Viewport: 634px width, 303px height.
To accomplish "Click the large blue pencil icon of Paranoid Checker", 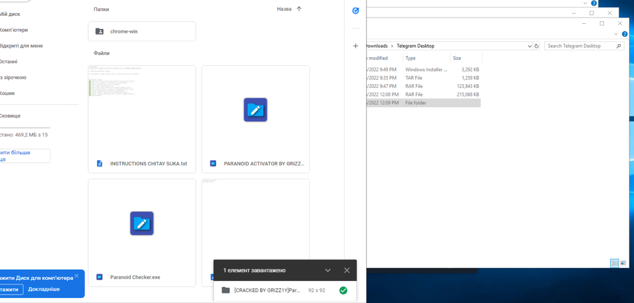I will (x=142, y=223).
